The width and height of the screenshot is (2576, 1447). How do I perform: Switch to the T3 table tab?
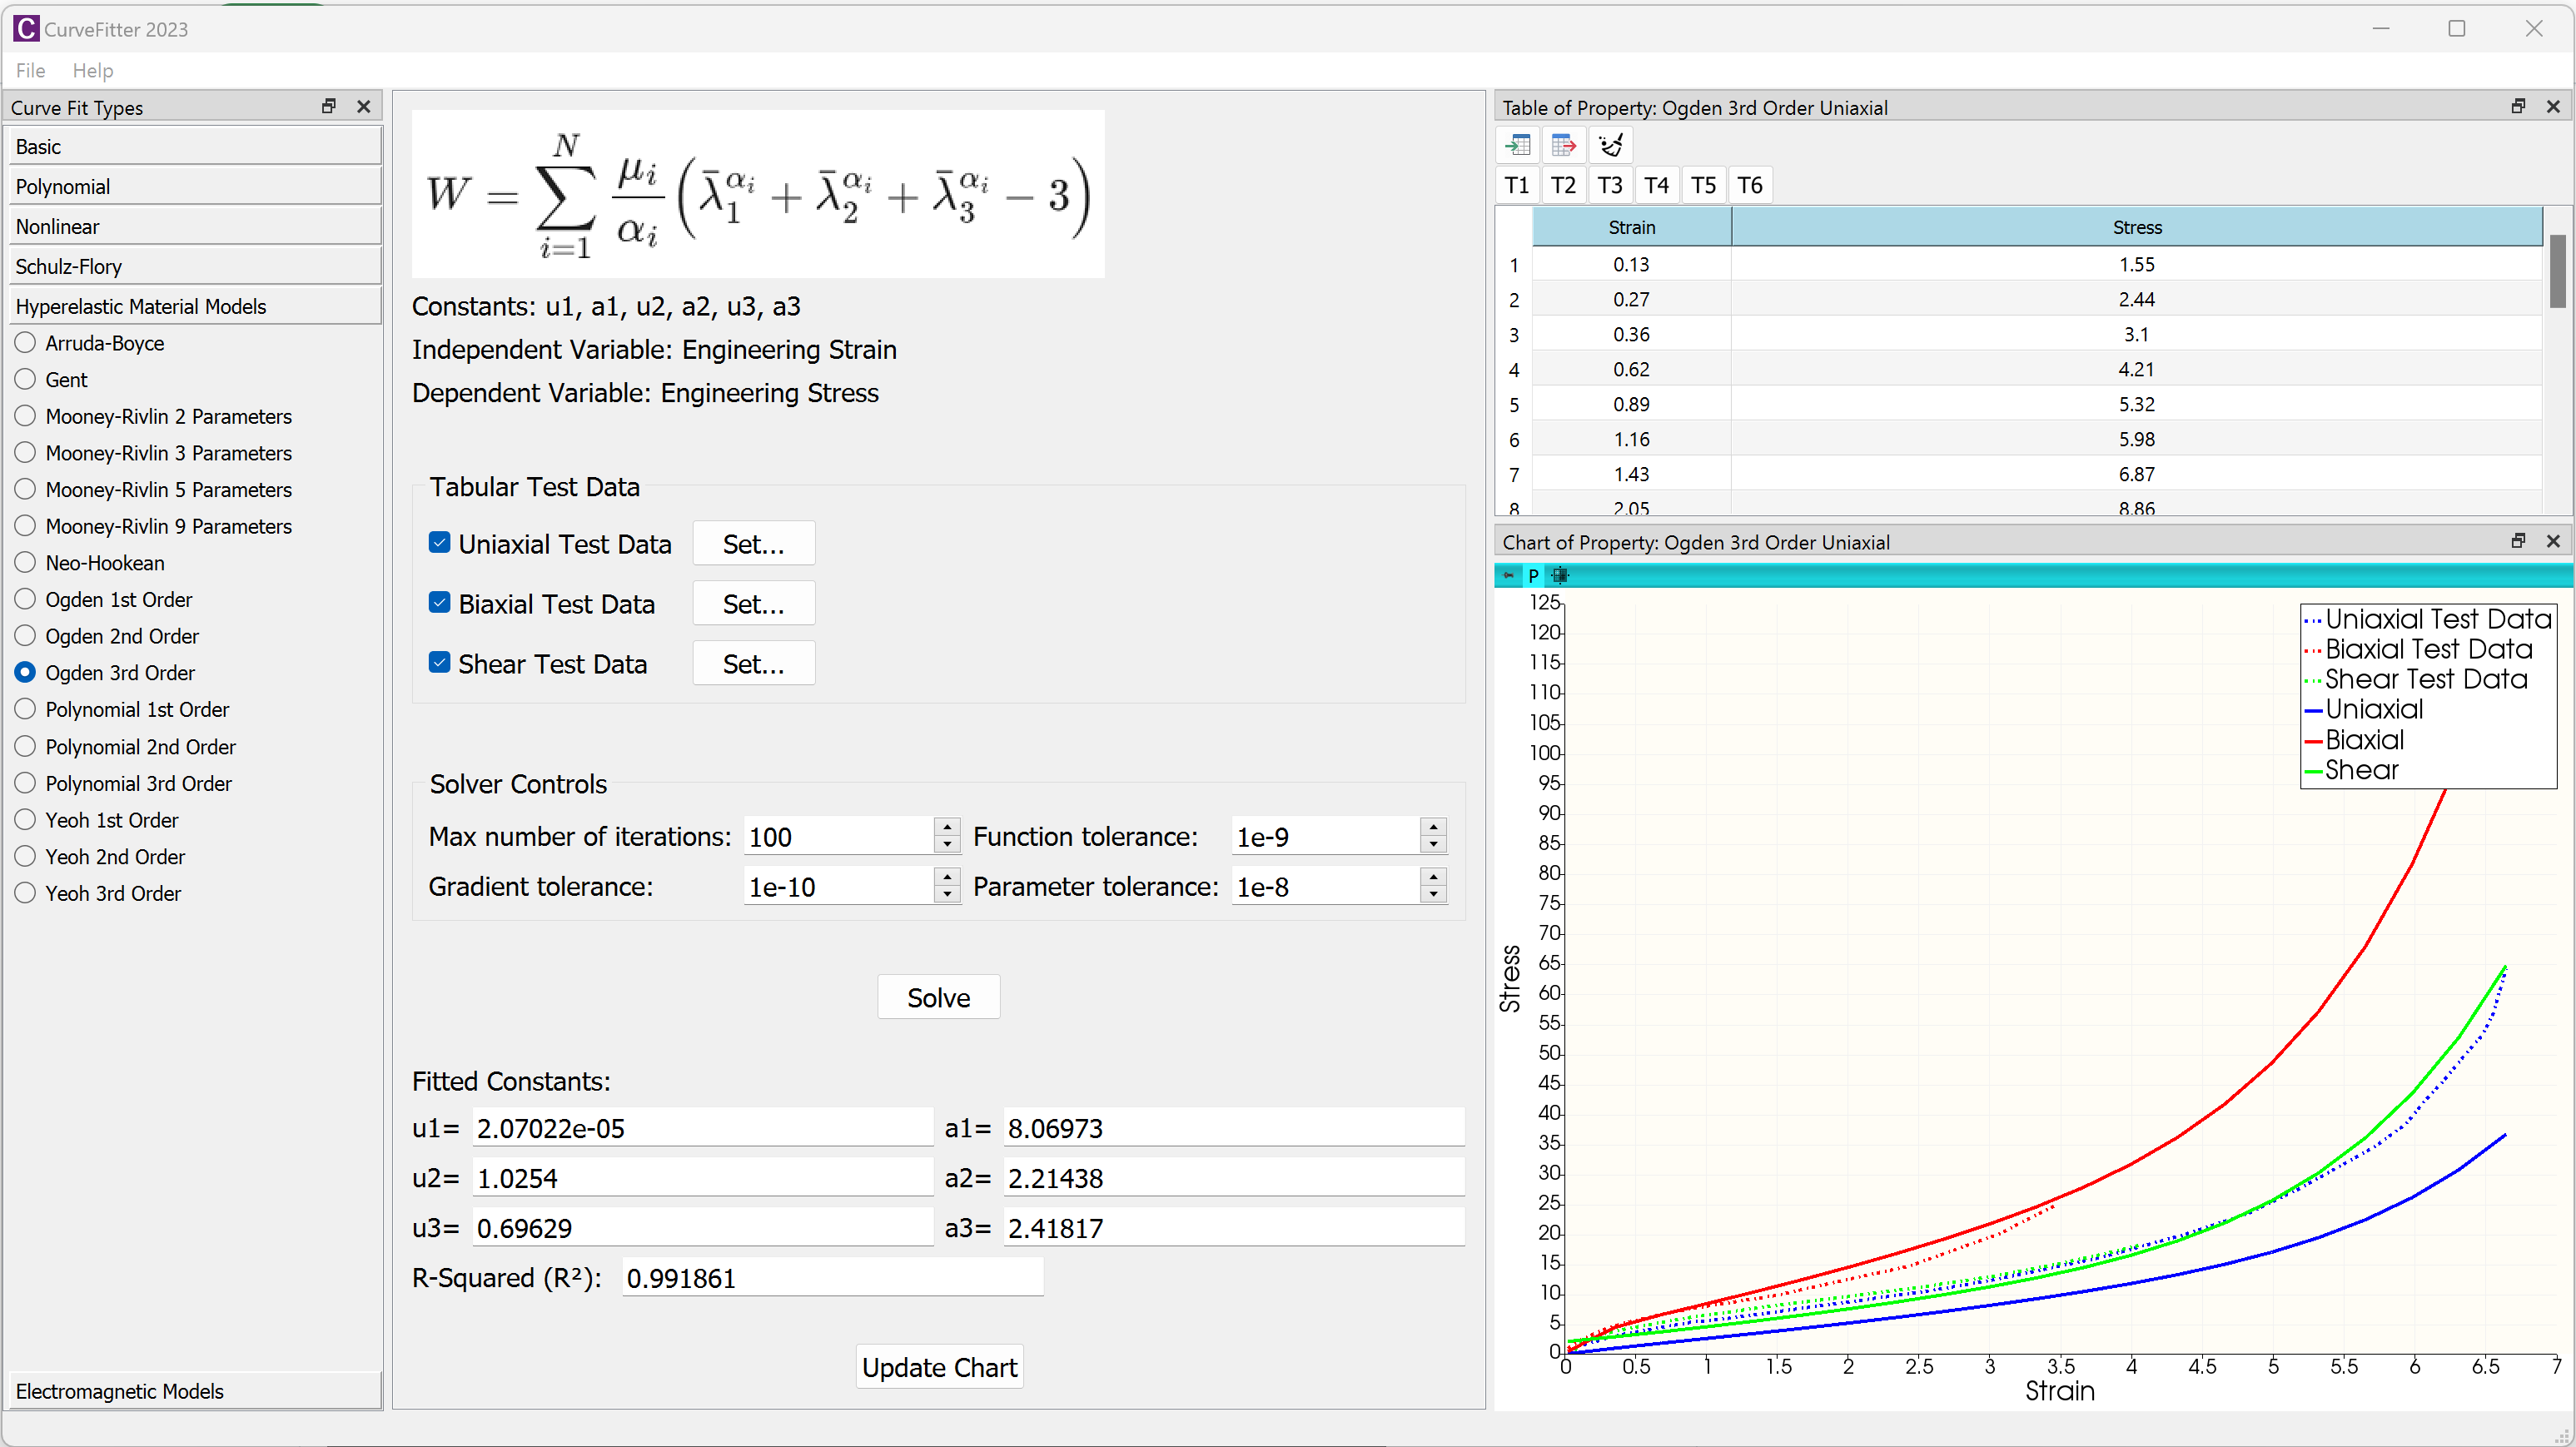tap(1609, 185)
